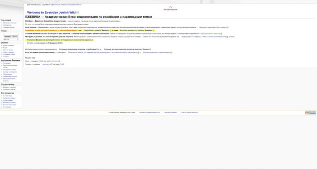Click Версия для печати in Инструменты

pos(9,102)
